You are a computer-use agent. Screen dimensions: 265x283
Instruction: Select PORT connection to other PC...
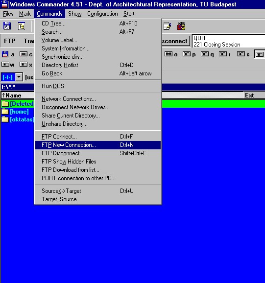(98, 178)
